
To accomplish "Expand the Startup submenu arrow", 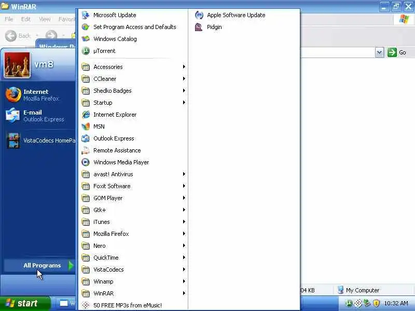I will (184, 102).
